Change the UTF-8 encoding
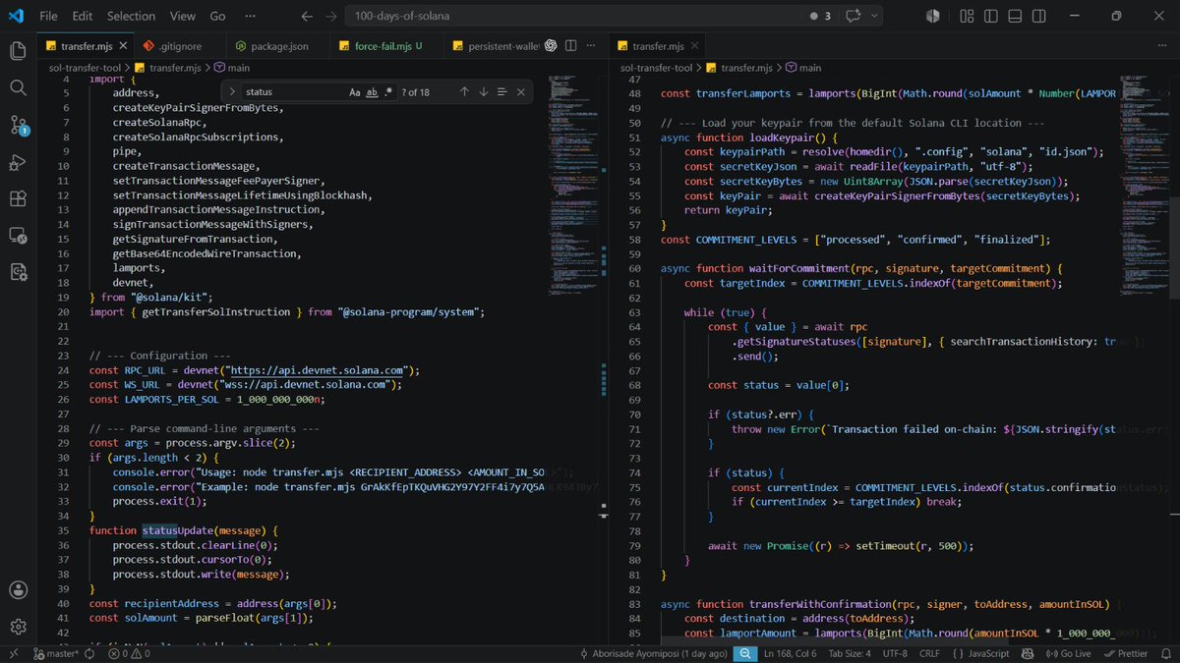1180x663 pixels. (x=896, y=653)
